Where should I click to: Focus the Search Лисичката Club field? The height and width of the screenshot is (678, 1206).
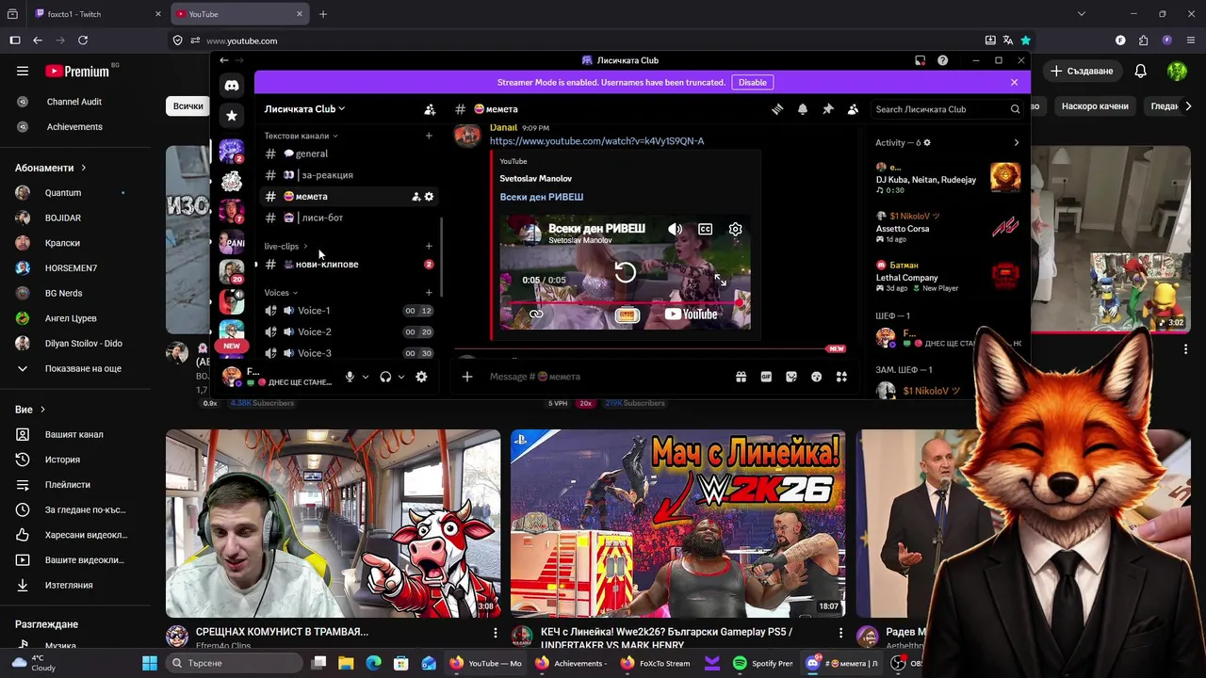[x=946, y=109]
